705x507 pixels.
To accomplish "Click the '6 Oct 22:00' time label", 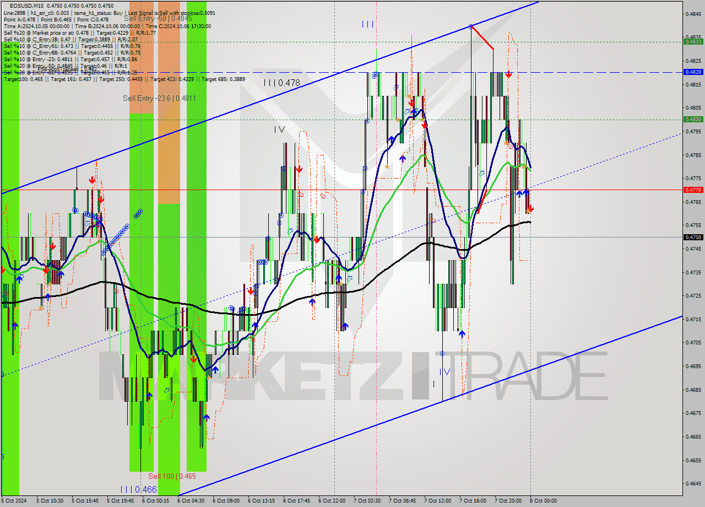I will point(332,501).
